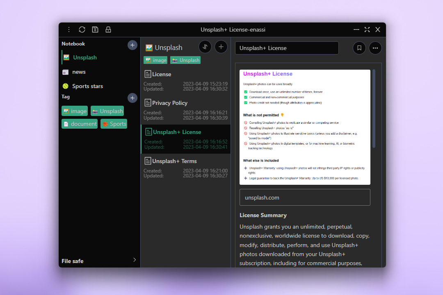Click the Privacy Policy note document icon
Image resolution: width=443 pixels, height=295 pixels.
click(x=148, y=103)
